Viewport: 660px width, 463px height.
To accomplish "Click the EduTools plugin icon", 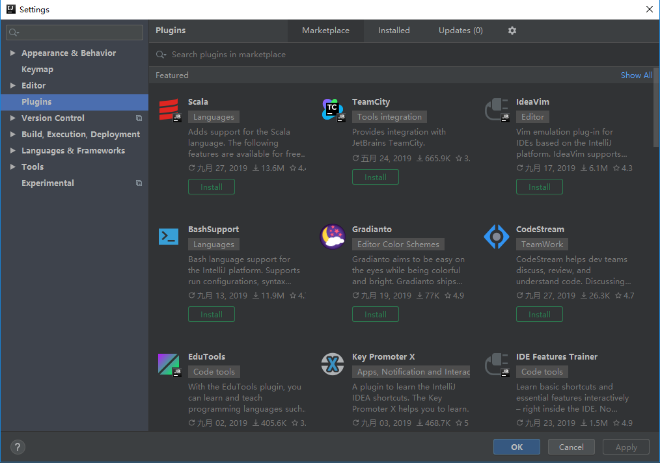I will [x=170, y=365].
